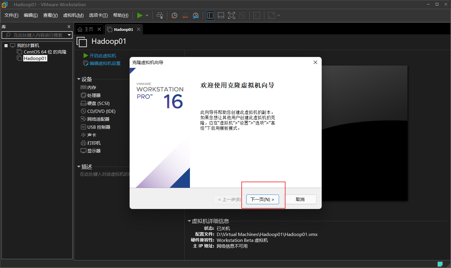451x268 pixels.
Task: Open library search dropdown arrow
Action: coord(69,35)
